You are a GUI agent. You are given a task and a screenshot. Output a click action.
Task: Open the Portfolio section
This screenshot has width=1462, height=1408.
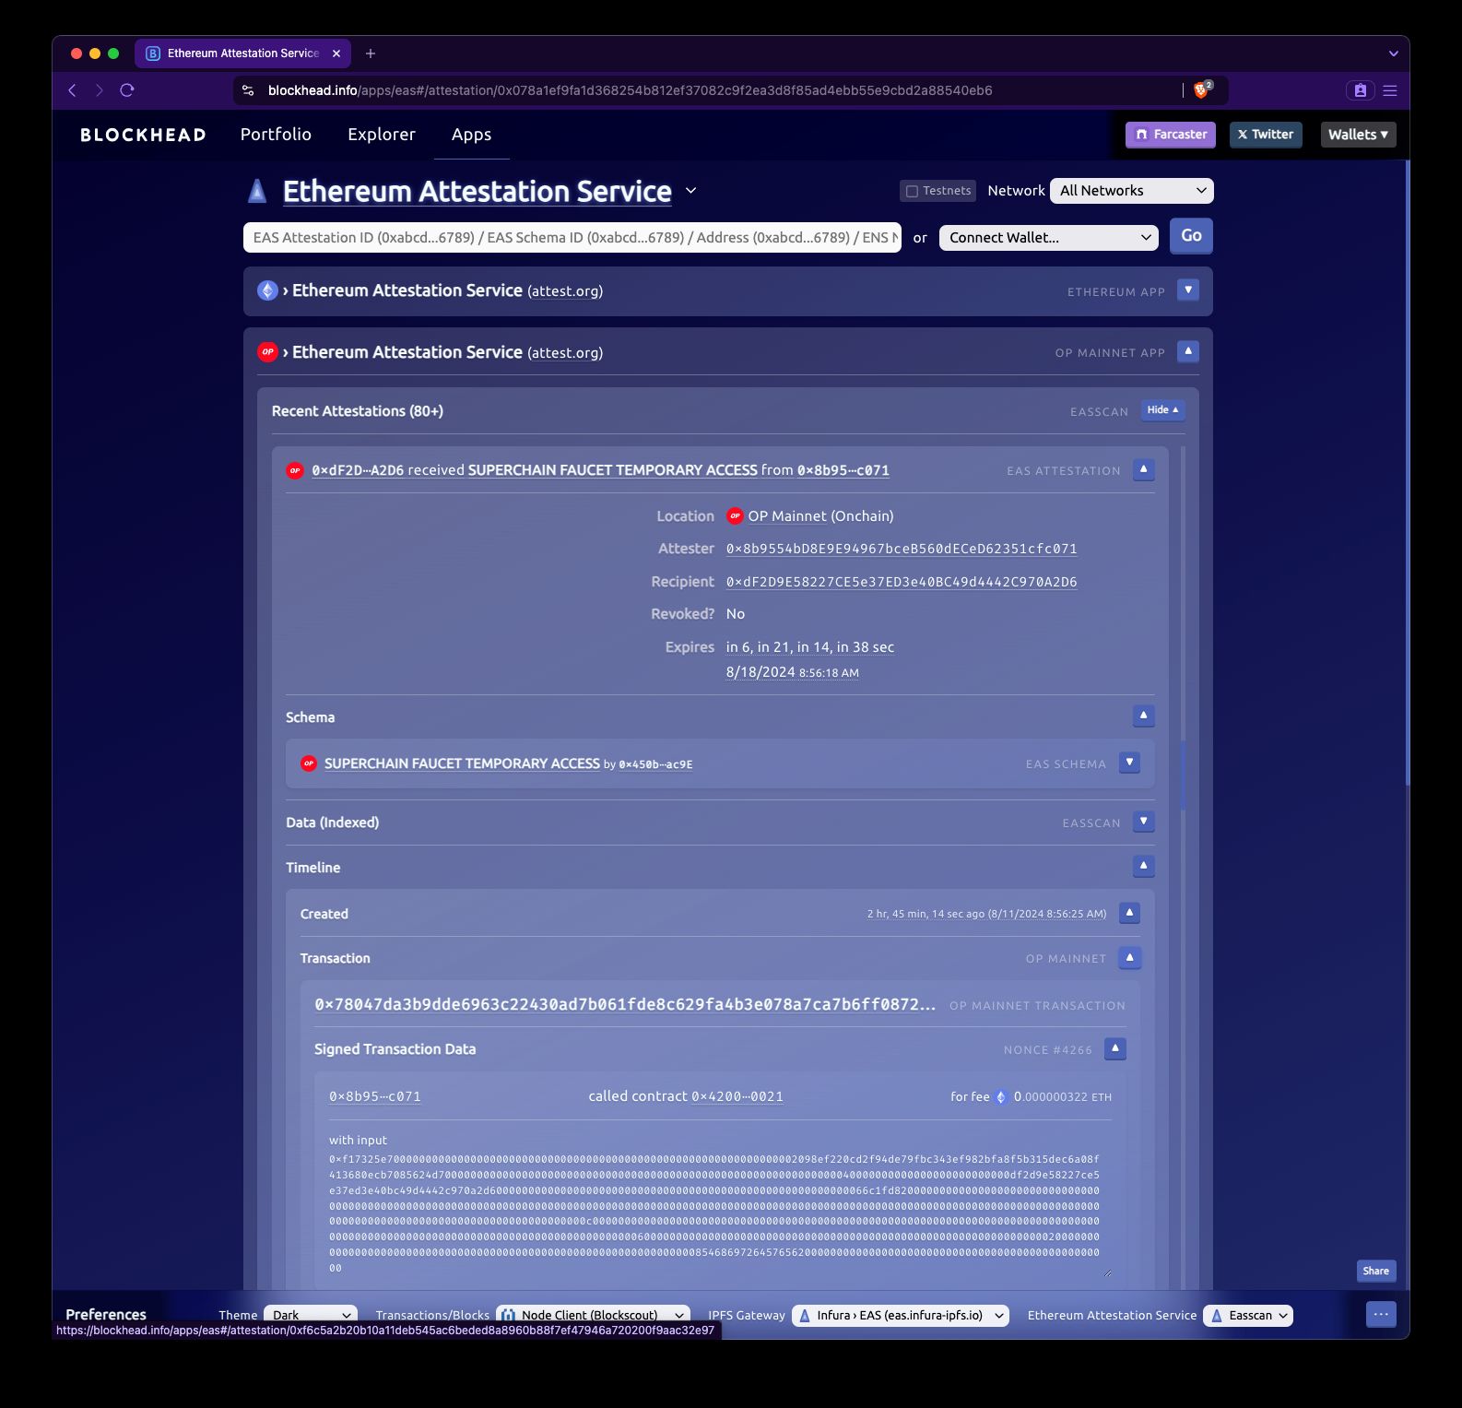276,135
